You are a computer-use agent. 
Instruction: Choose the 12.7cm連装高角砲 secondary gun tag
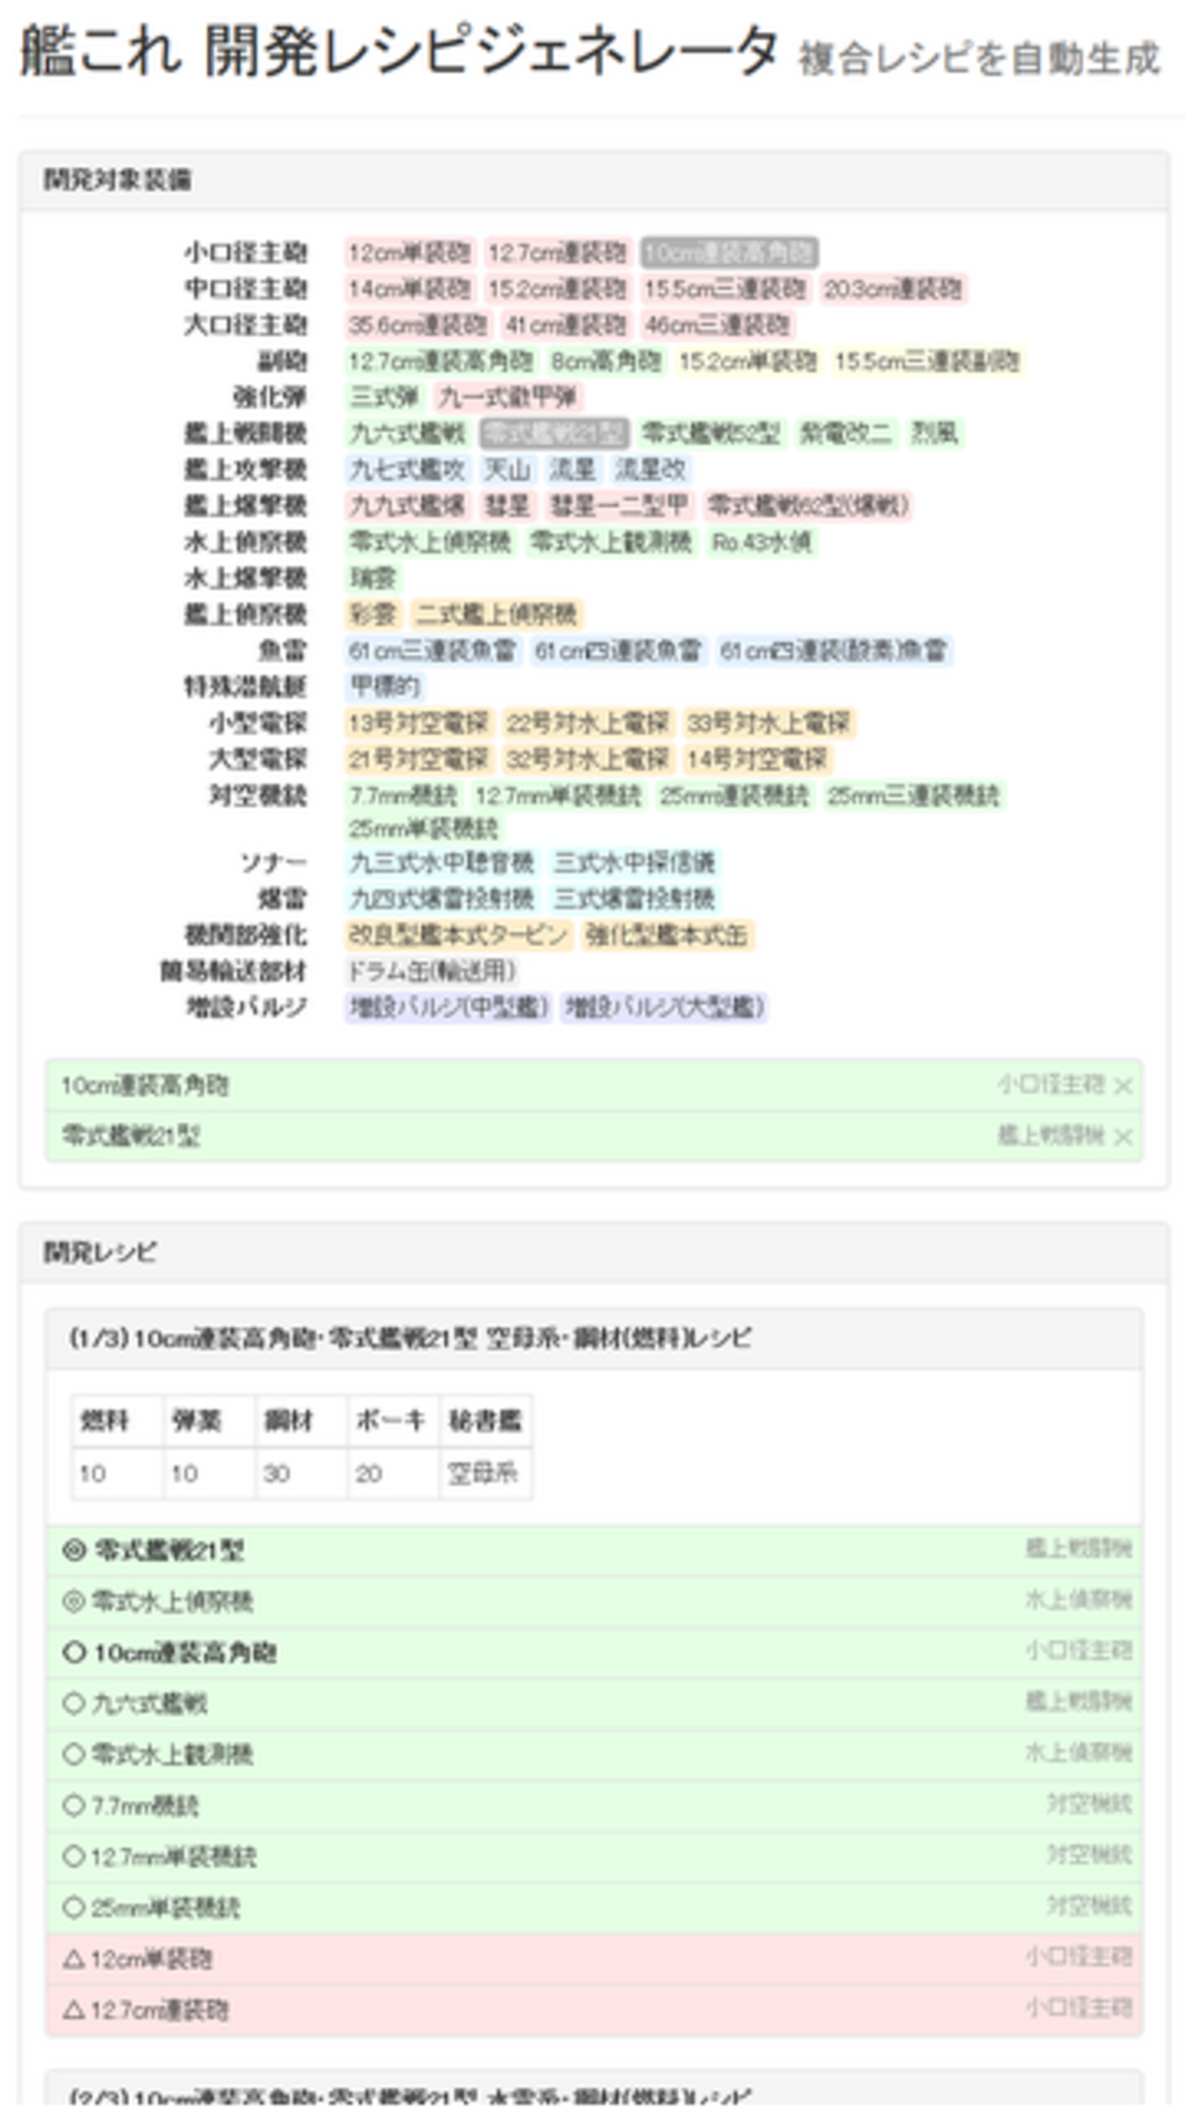[440, 362]
